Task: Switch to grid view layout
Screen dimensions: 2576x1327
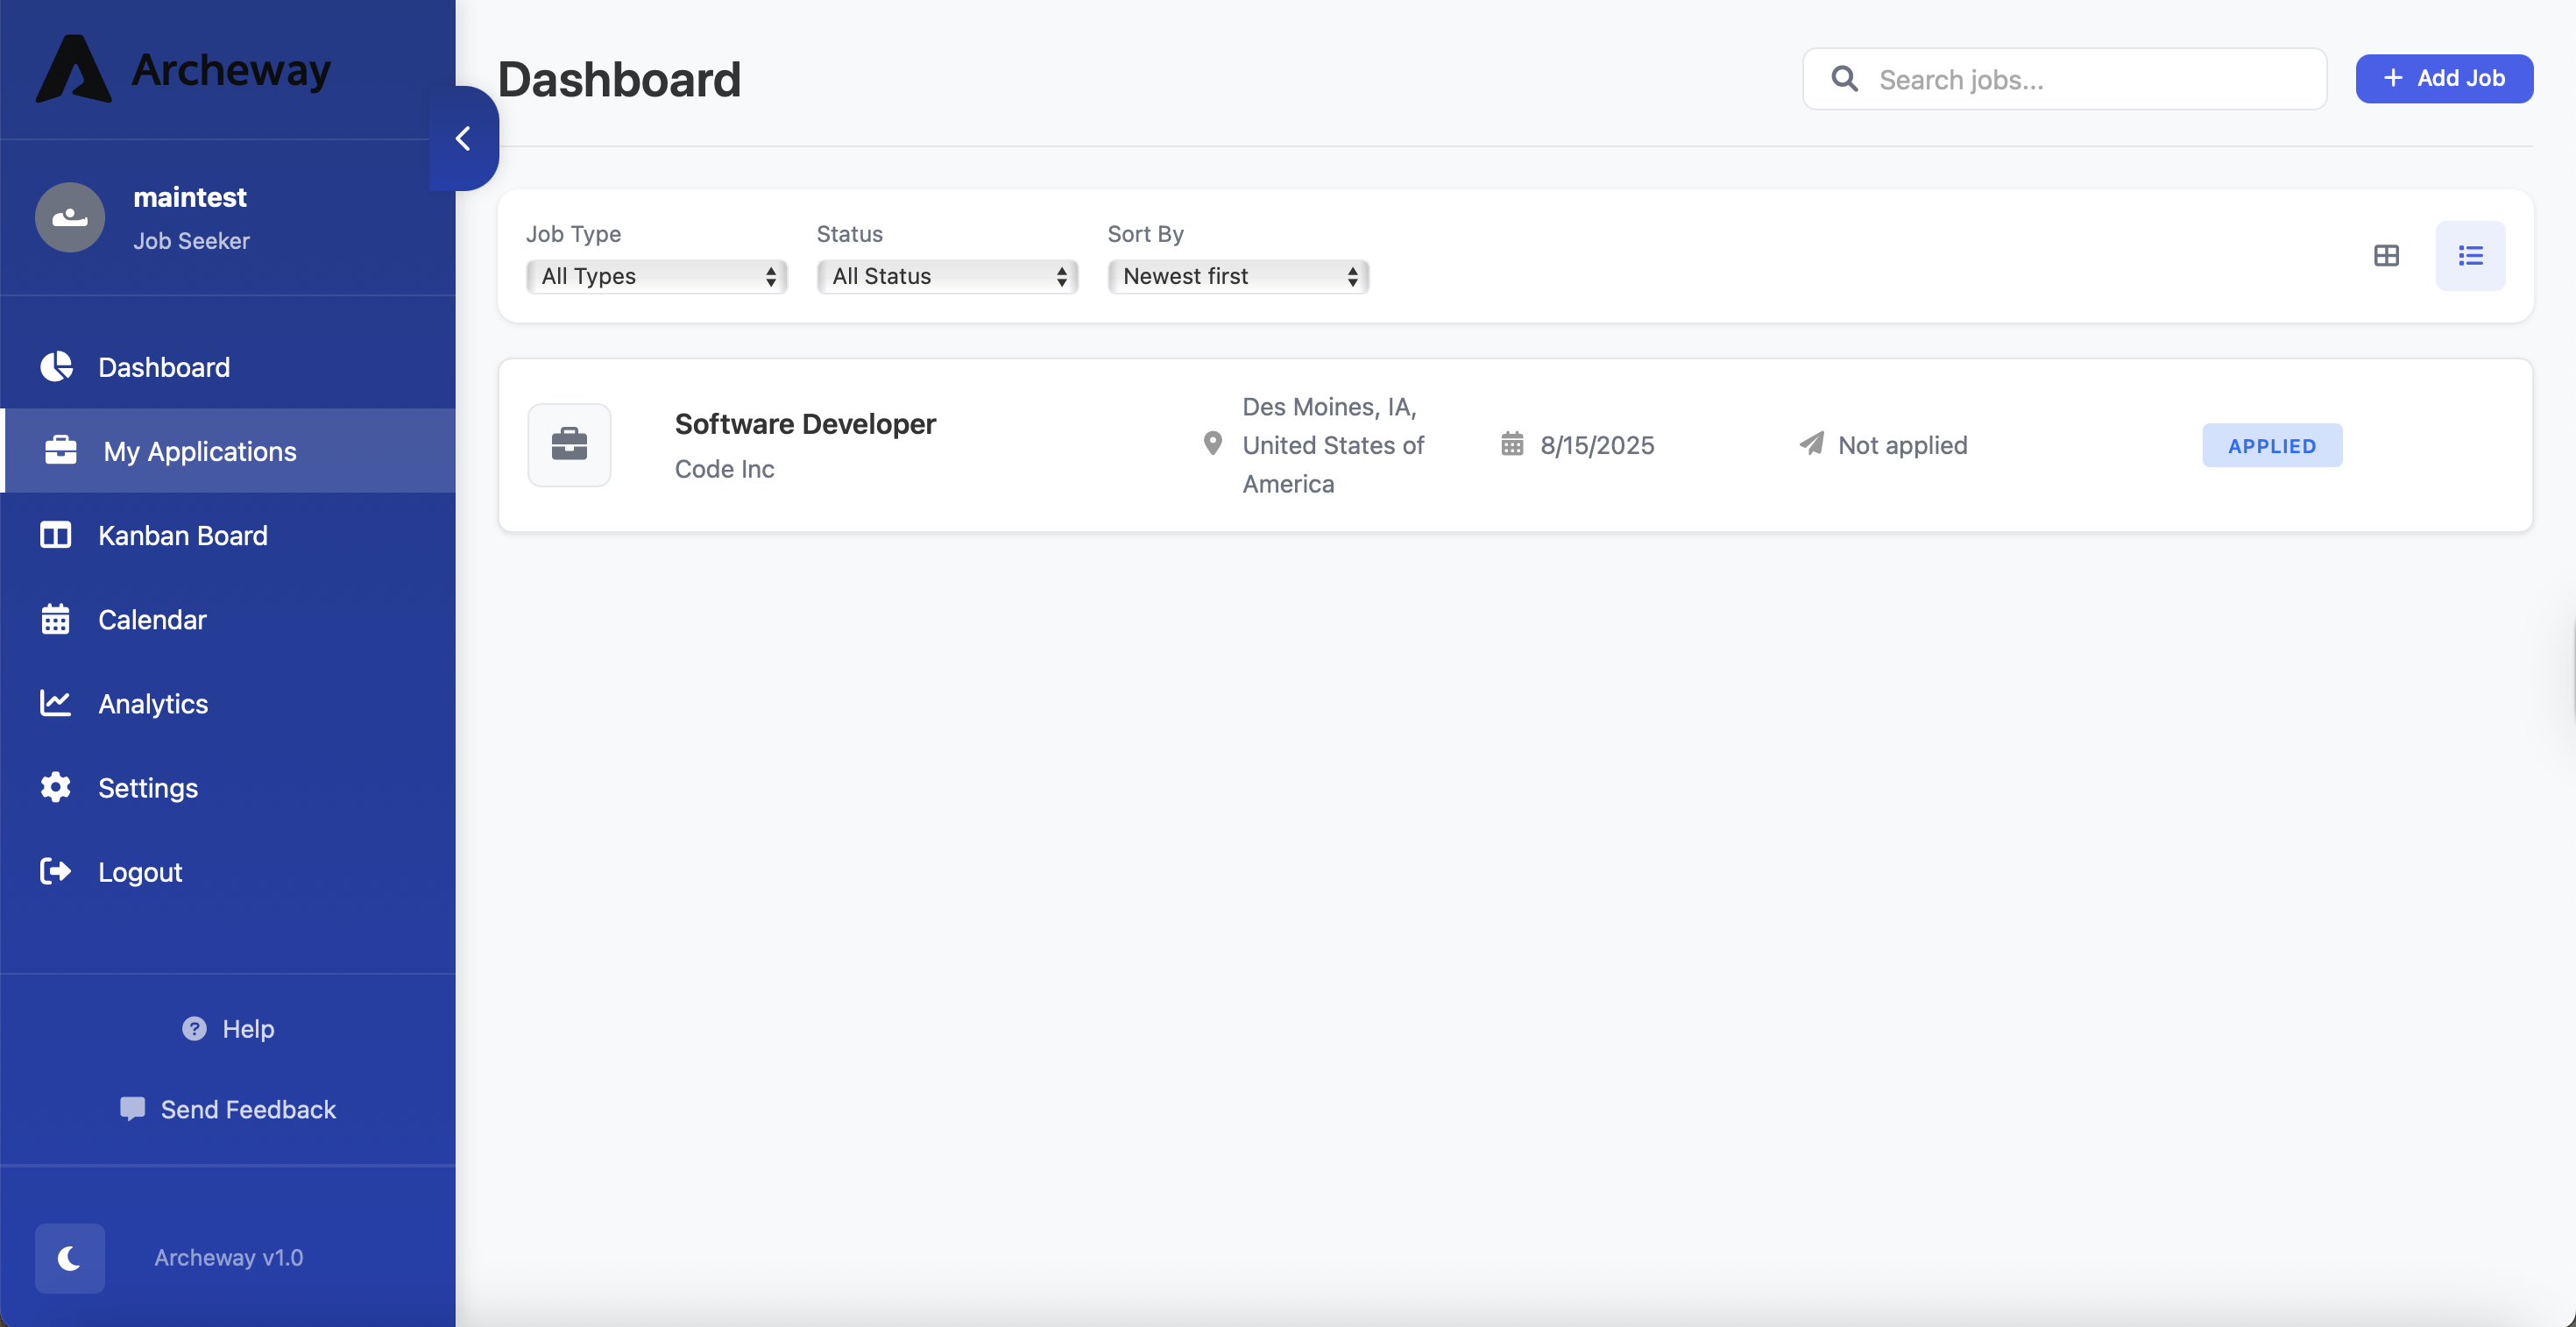Action: pos(2388,256)
